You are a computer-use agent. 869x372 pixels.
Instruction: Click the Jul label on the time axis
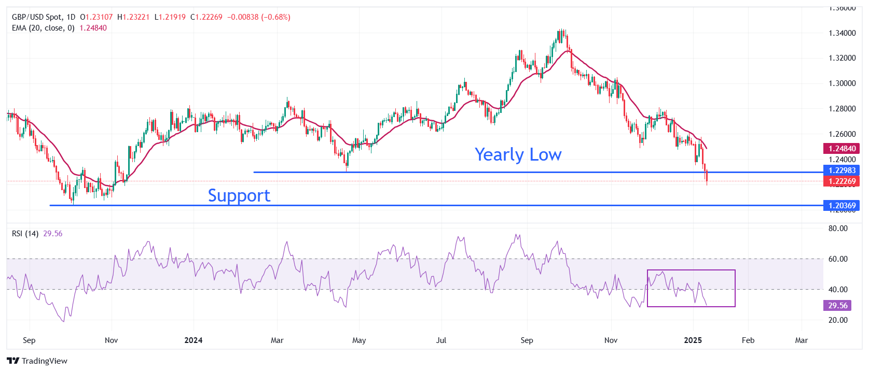coord(441,340)
